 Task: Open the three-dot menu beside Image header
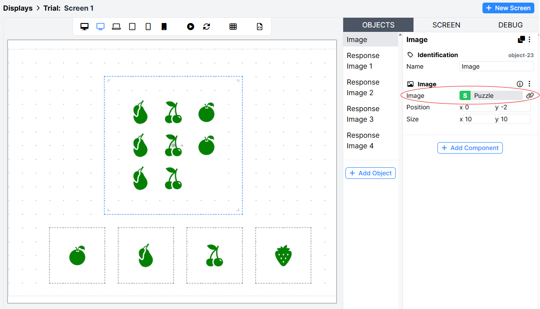pos(529,39)
